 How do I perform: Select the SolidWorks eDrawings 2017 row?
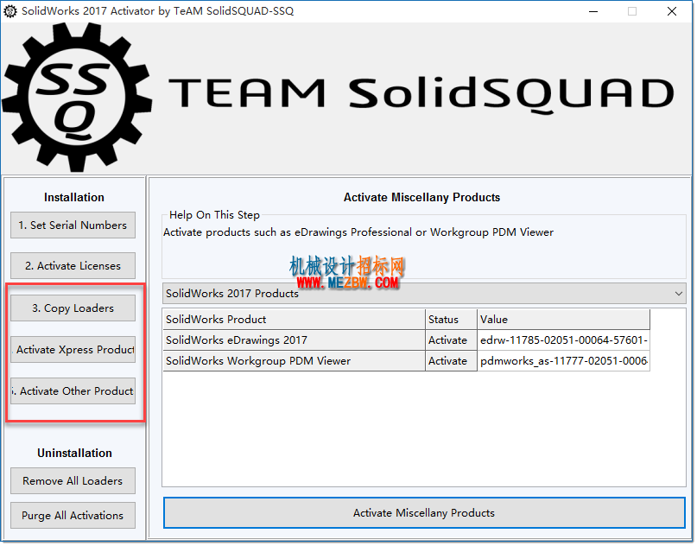[406, 340]
